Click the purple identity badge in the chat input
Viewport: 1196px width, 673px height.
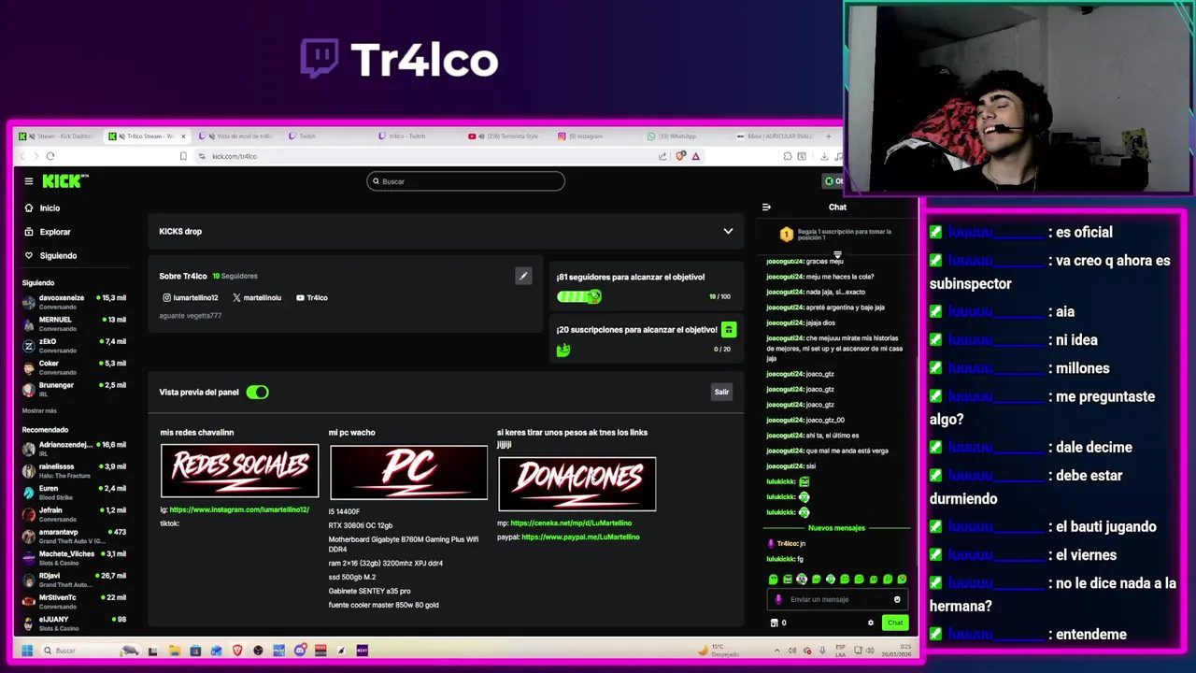point(778,599)
